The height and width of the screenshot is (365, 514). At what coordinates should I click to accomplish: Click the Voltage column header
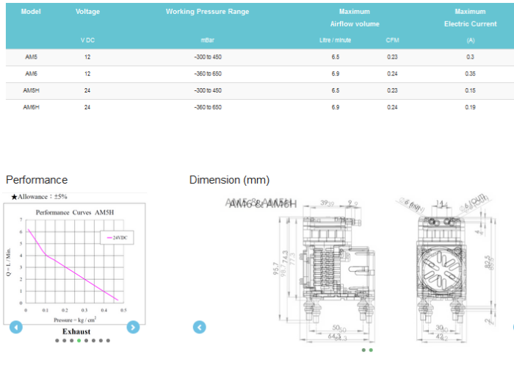coord(87,12)
